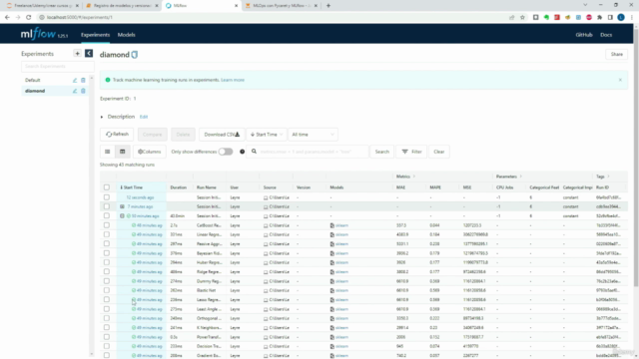Check the box for the Elastic Net run
The height and width of the screenshot is (359, 639).
click(107, 290)
